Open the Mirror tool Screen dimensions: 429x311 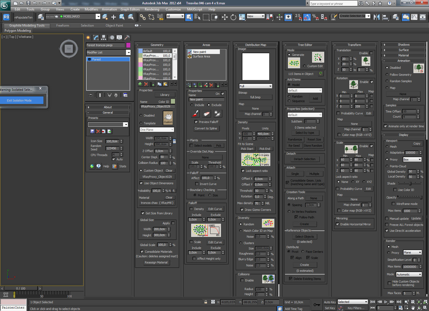(376, 17)
